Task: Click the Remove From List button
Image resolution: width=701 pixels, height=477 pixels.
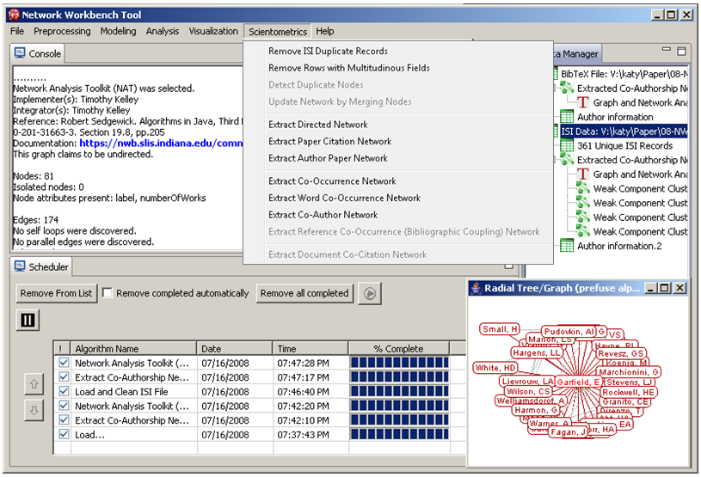Action: point(56,293)
